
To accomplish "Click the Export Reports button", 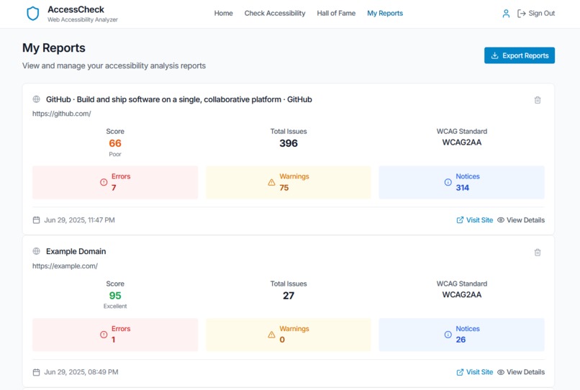I will click(520, 55).
